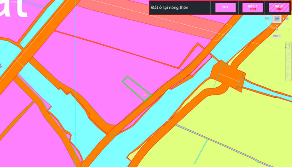The height and width of the screenshot is (167, 292).
Task: Click the orange road junction on the map
Action: click(x=227, y=74)
